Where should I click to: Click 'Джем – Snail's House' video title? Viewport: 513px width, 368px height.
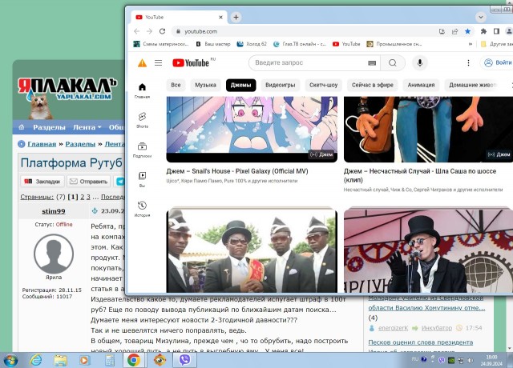click(237, 171)
